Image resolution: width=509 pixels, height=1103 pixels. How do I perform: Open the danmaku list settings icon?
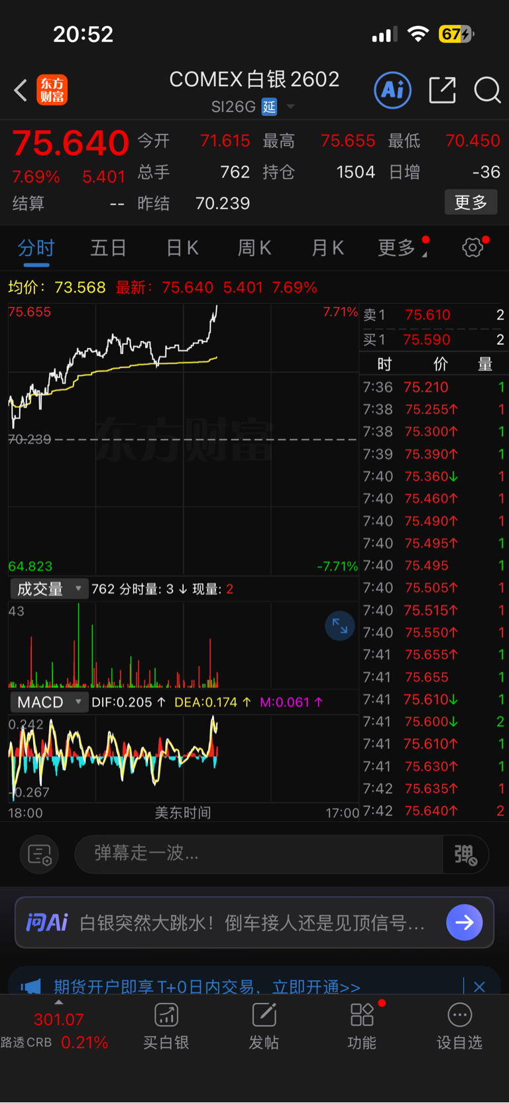pyautogui.click(x=40, y=855)
